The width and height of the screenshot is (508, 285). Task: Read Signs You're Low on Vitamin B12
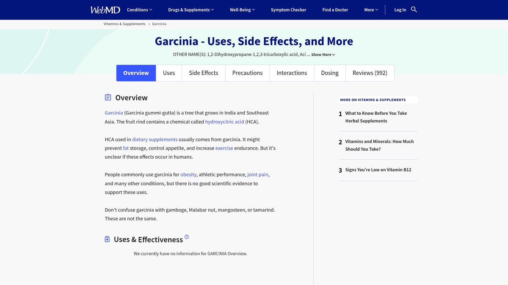pyautogui.click(x=378, y=170)
